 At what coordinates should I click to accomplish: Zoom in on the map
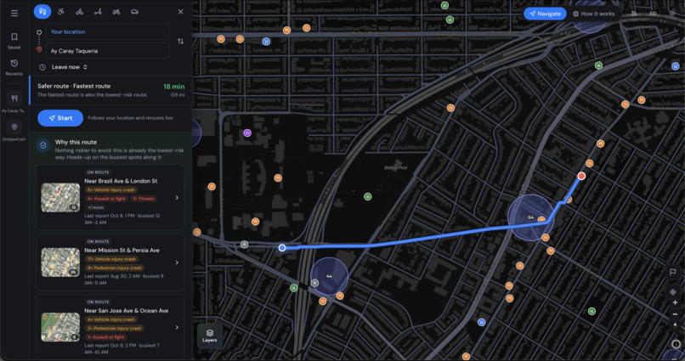pos(675,302)
